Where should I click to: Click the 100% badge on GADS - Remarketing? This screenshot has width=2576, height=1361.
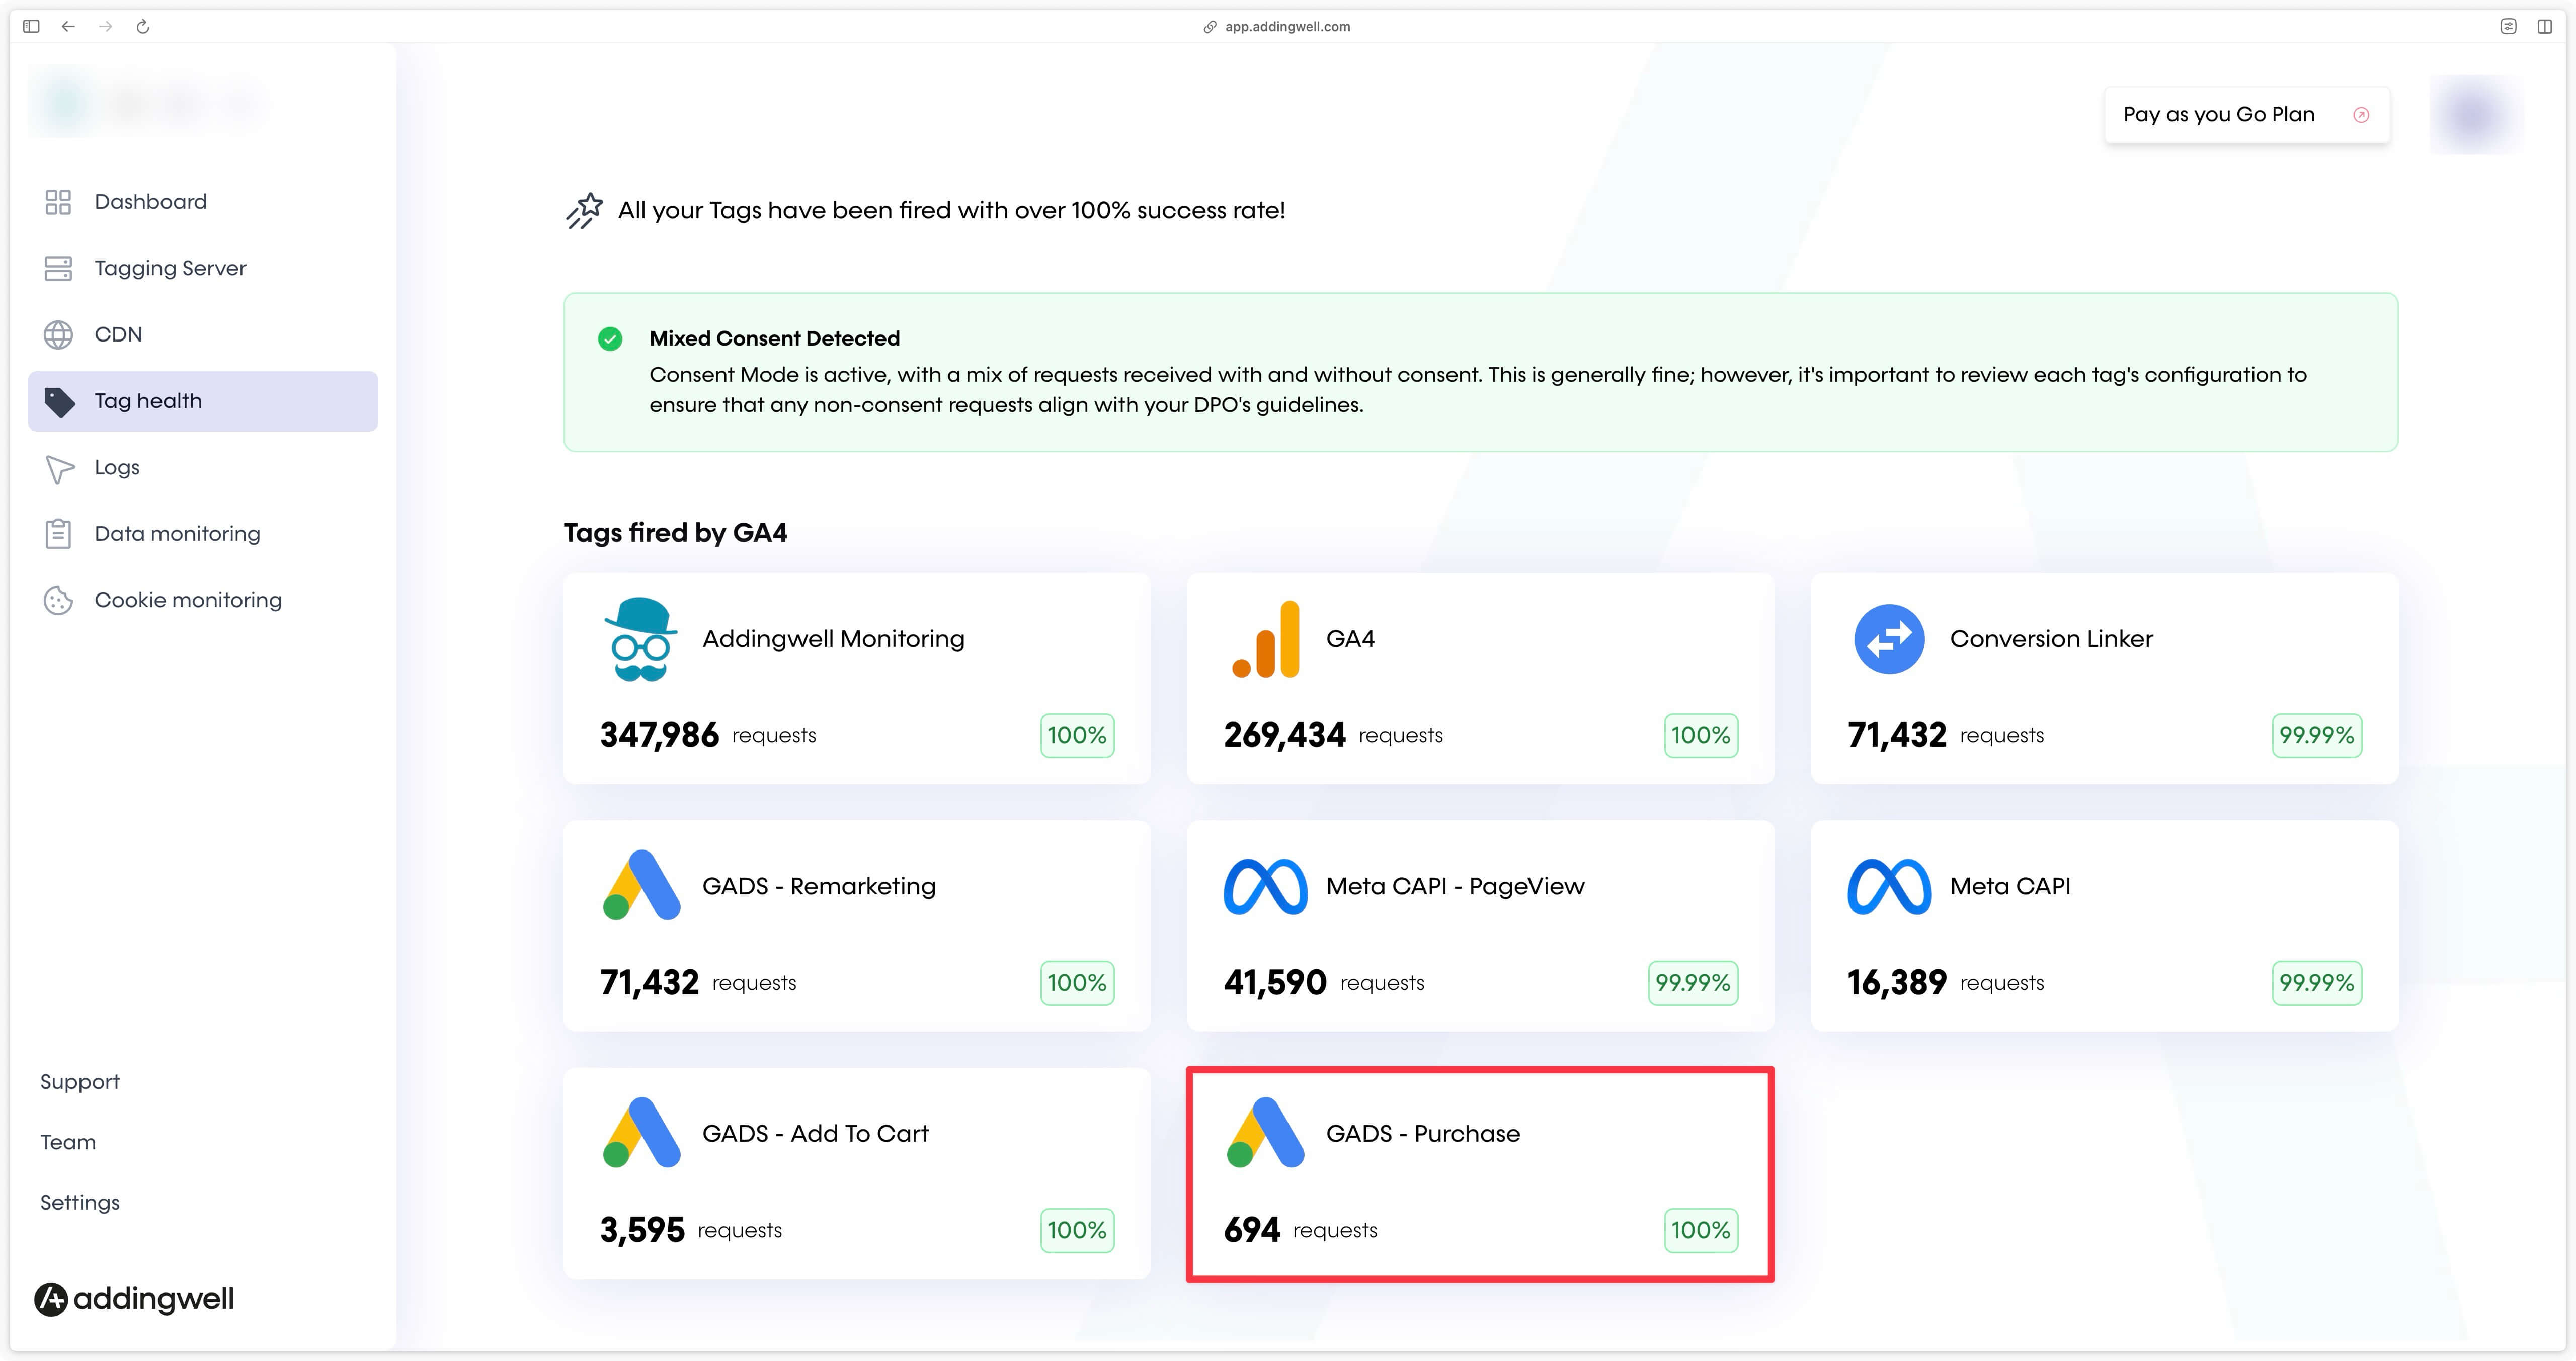point(1077,983)
